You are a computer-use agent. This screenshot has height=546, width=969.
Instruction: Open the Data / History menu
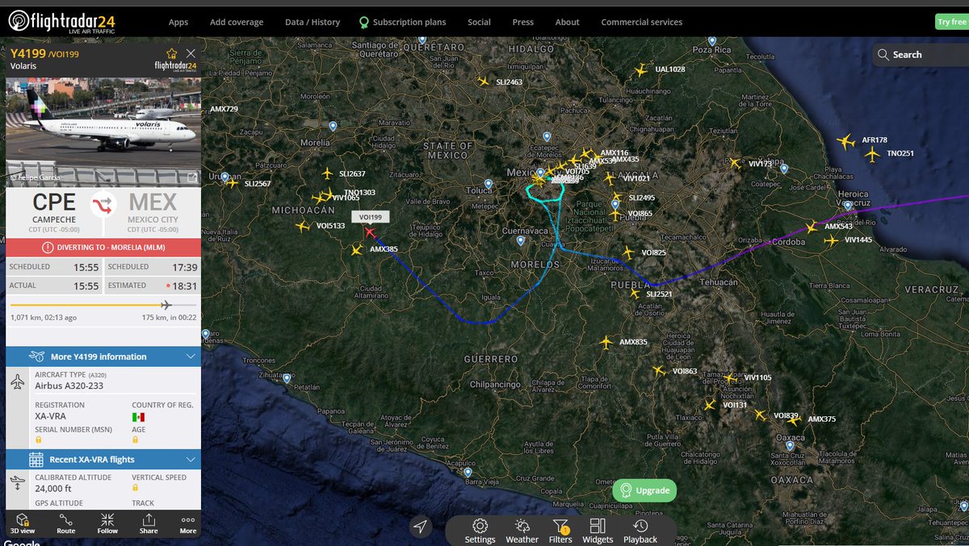tap(313, 22)
